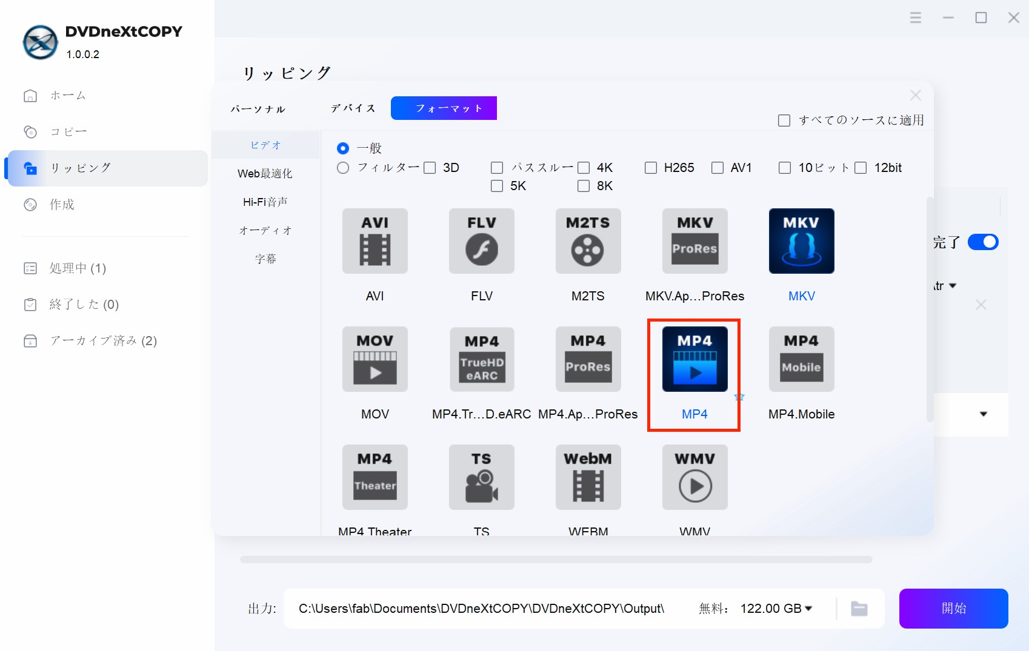Choose the FLV format icon

coord(481,241)
